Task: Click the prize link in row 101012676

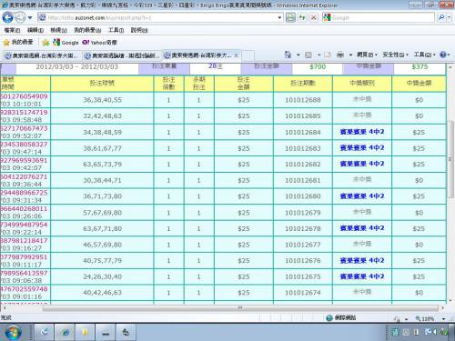Action: click(362, 260)
